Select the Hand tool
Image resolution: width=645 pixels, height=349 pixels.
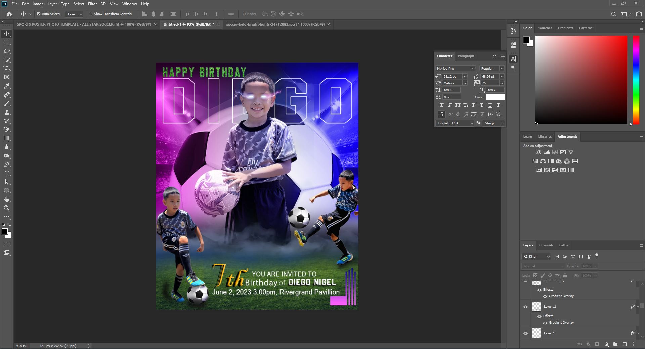[x=7, y=199]
